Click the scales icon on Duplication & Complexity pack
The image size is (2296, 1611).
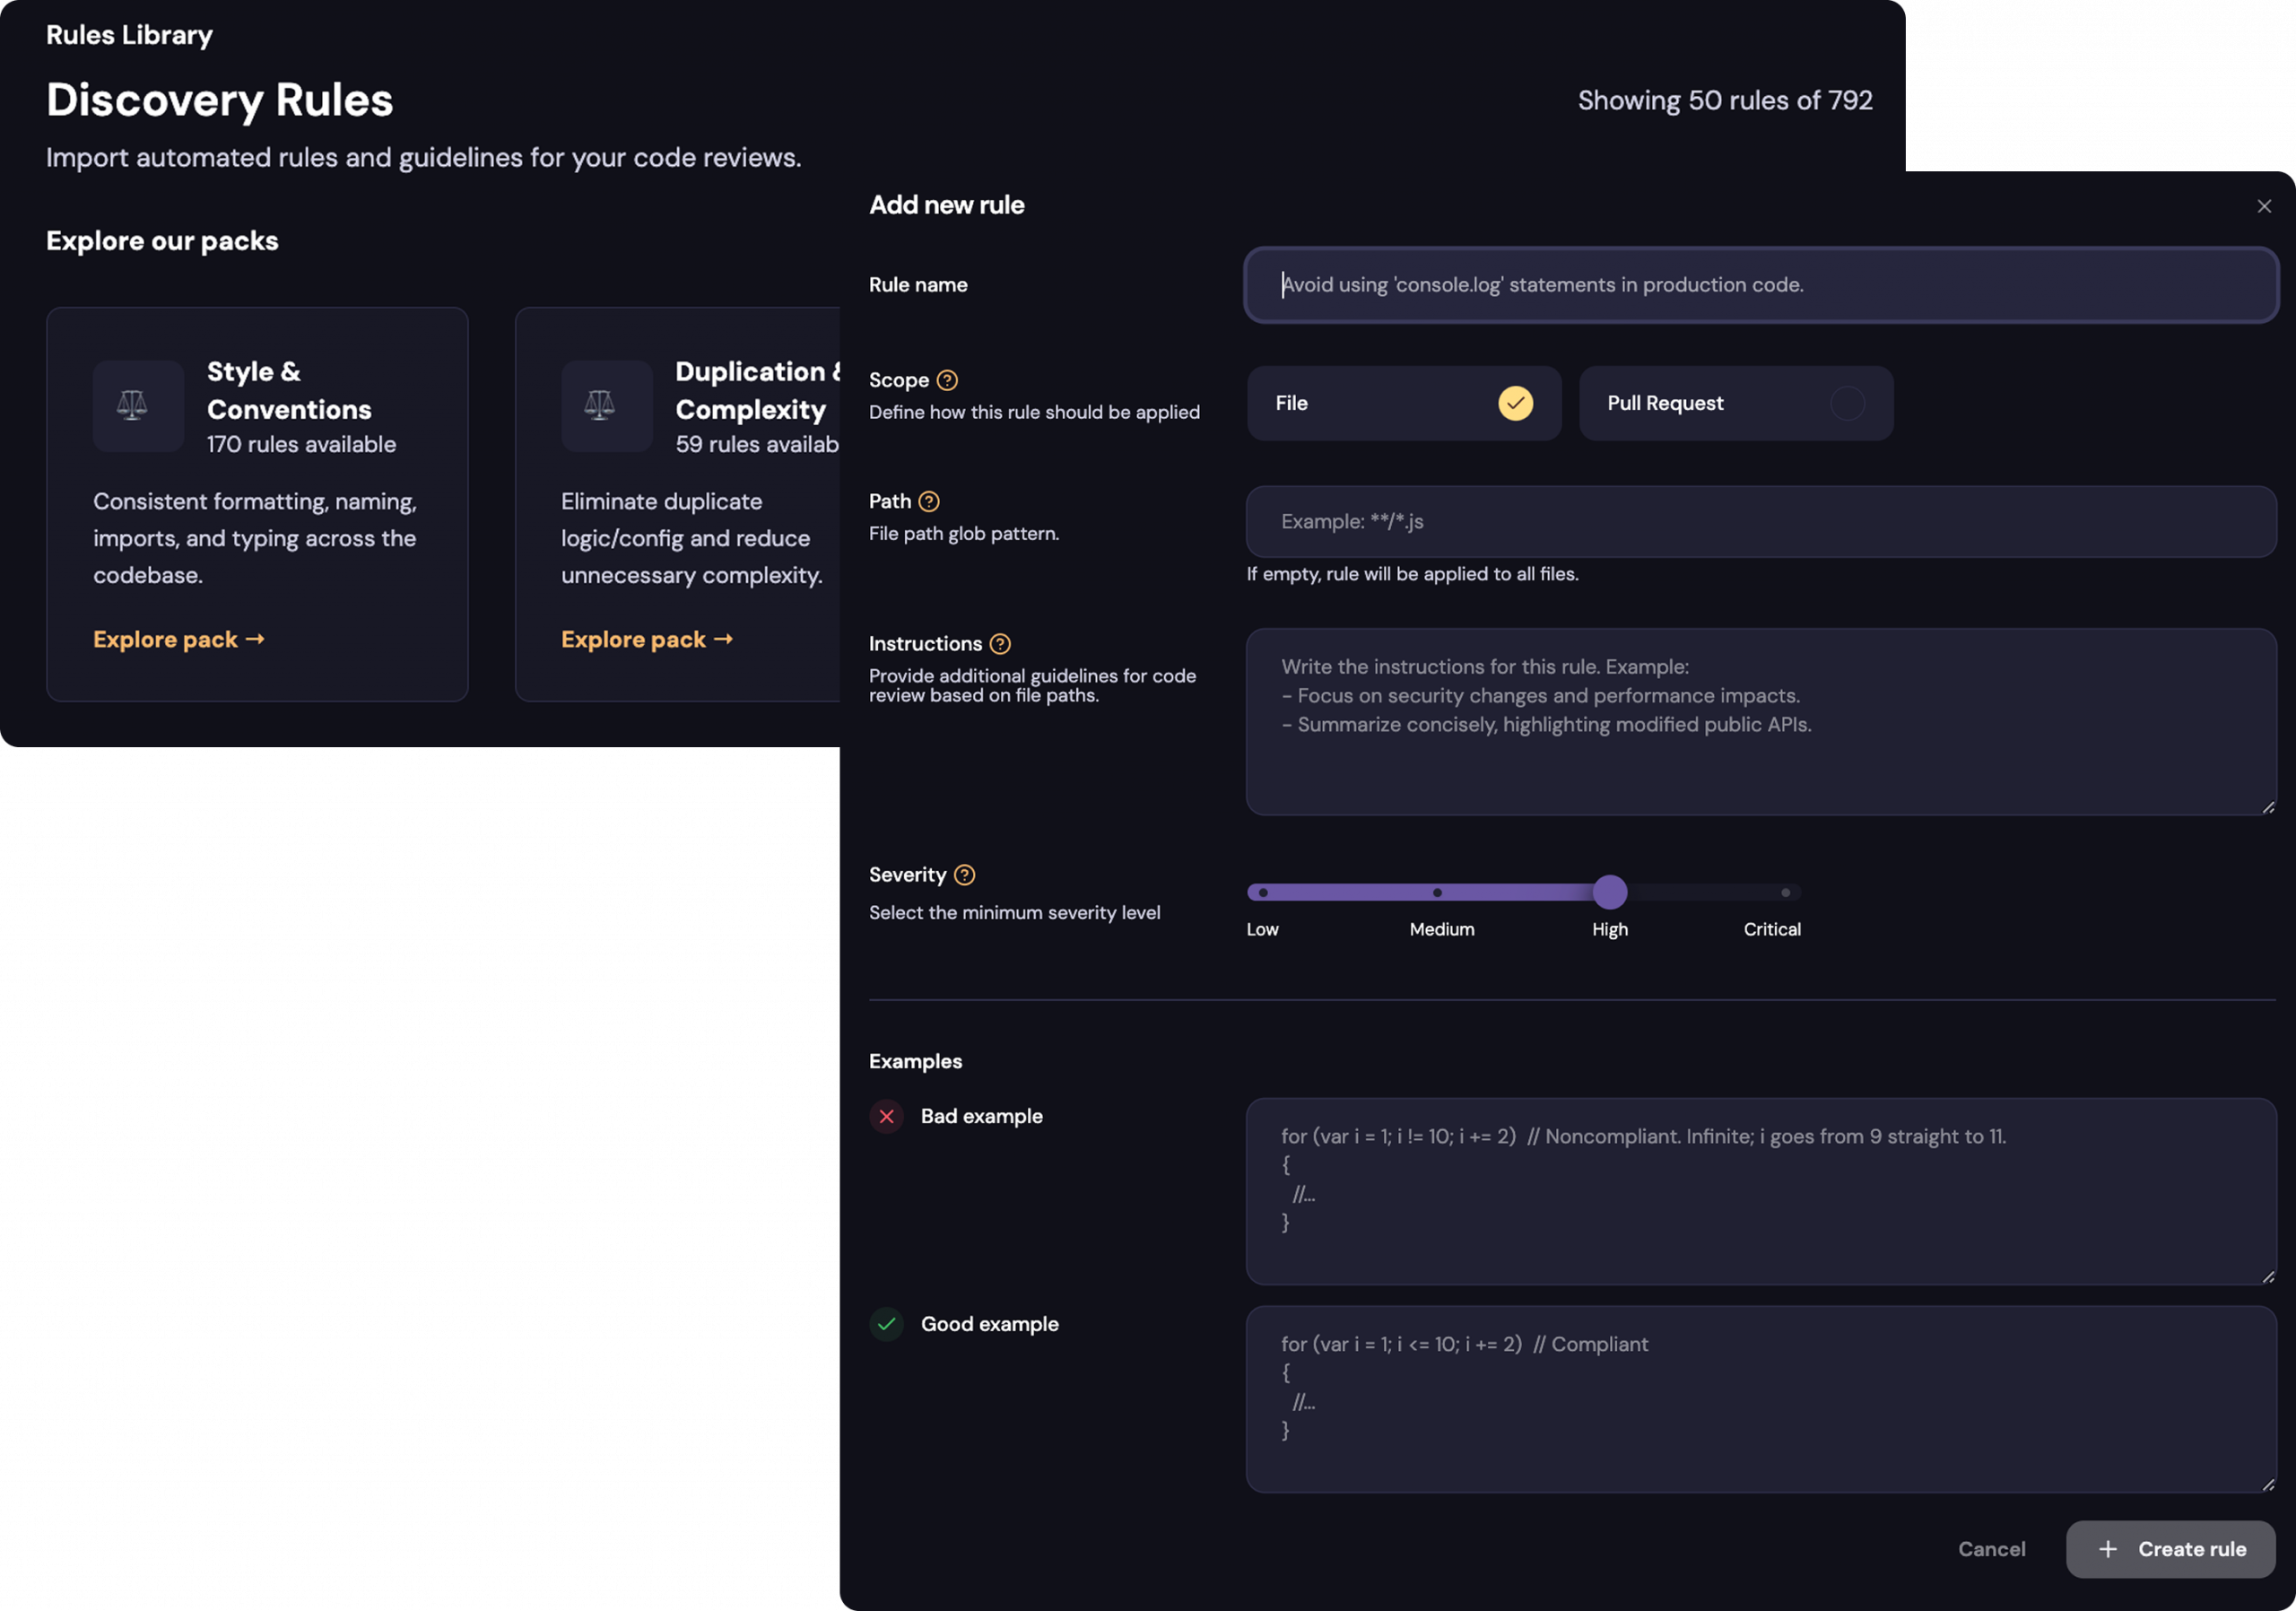pos(599,405)
